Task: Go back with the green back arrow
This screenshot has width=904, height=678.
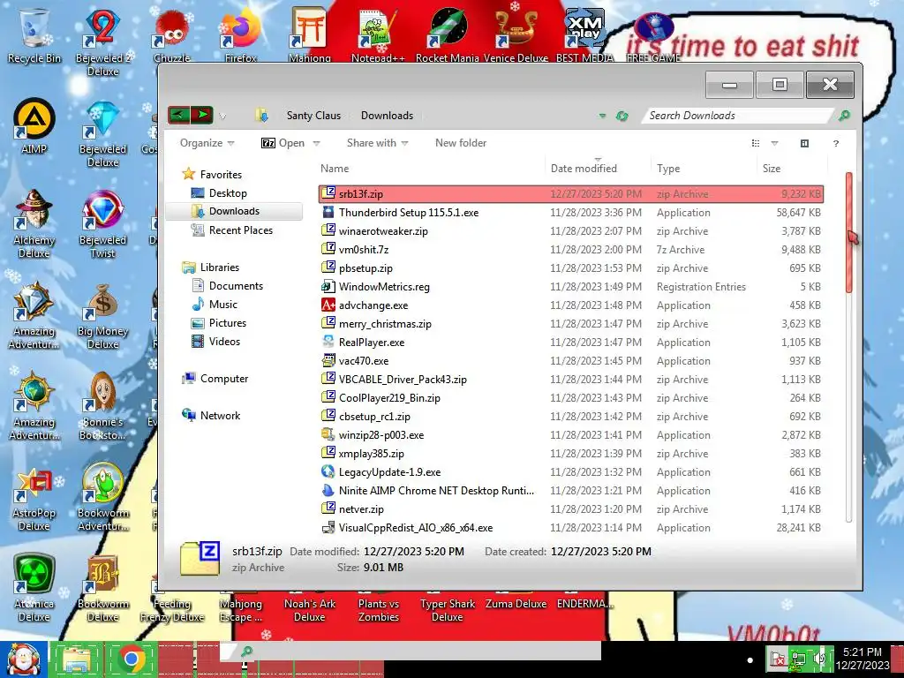Action: (179, 115)
